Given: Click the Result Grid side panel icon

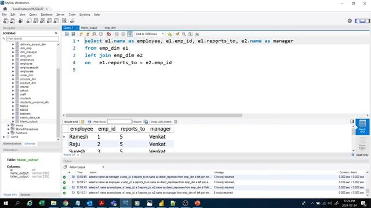Looking at the screenshot, I should (x=362, y=127).
